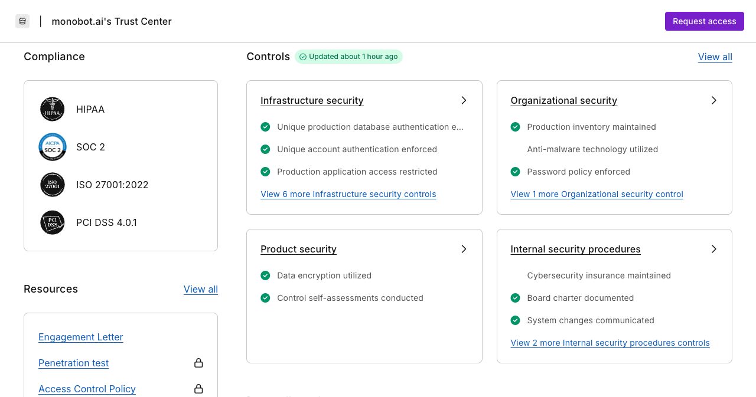Click the monobot.ai logo icon

(x=22, y=21)
